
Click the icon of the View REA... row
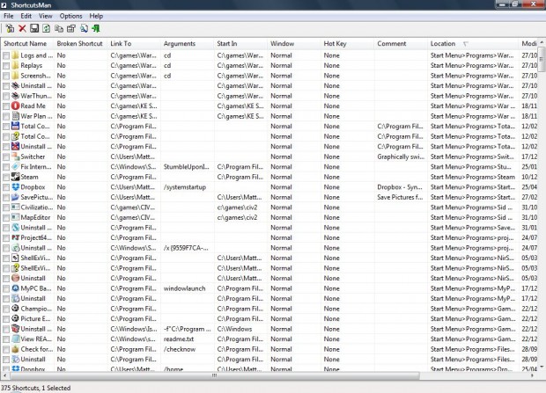pyautogui.click(x=15, y=338)
